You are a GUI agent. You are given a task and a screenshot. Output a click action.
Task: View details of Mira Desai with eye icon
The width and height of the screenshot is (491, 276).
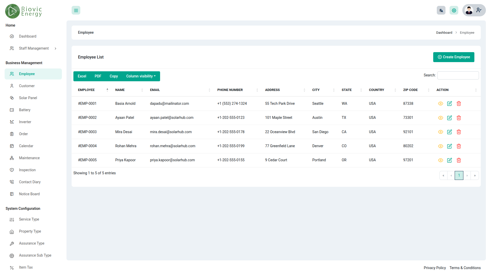click(440, 132)
